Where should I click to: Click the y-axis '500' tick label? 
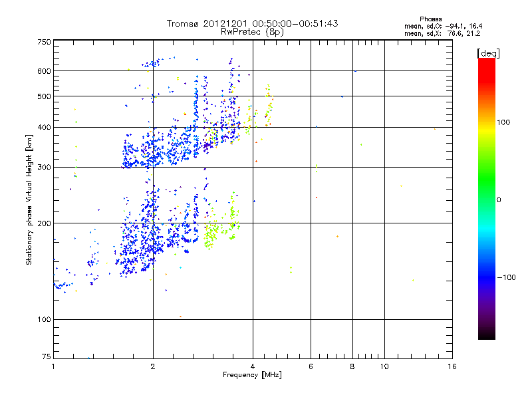tap(45, 96)
